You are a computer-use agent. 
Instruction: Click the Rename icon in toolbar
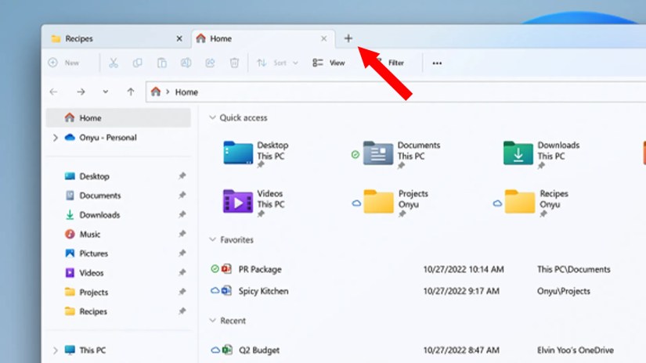click(x=186, y=63)
